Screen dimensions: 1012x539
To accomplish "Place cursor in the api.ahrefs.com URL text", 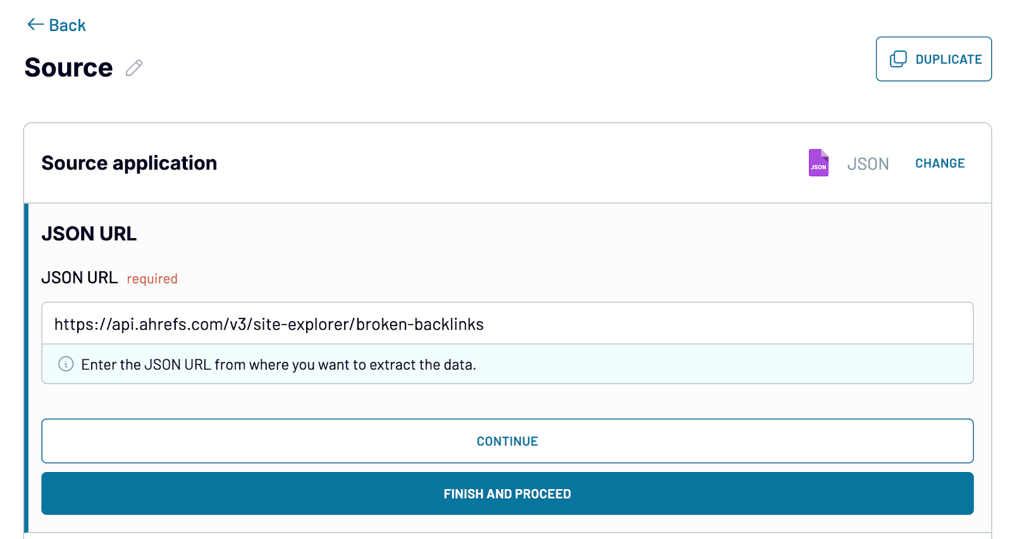I will tap(269, 324).
